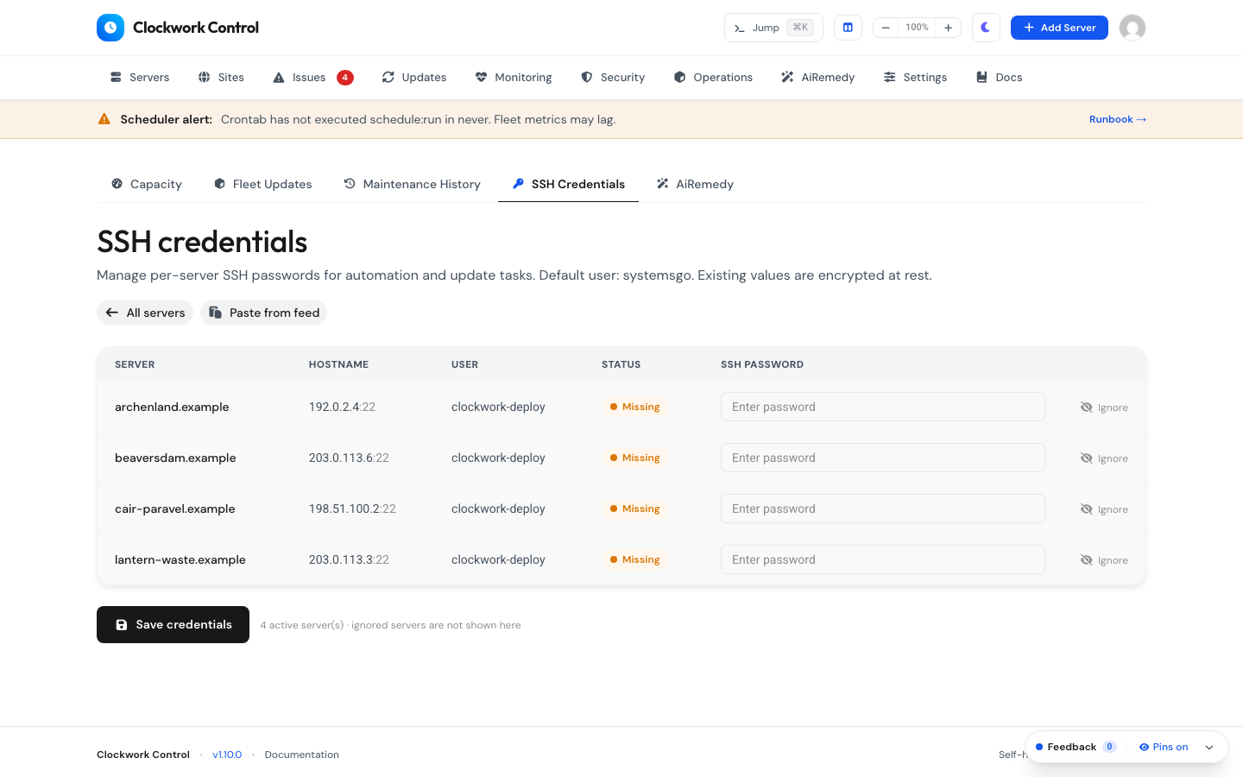1243x777 pixels.
Task: Decrease zoom with the minus button
Action: [x=886, y=28]
